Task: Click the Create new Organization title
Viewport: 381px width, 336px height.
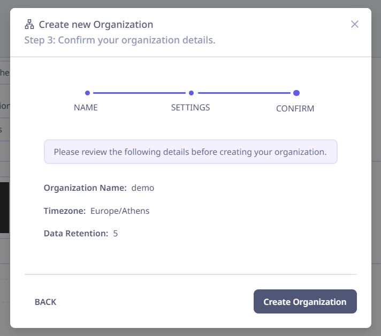Action: click(96, 25)
